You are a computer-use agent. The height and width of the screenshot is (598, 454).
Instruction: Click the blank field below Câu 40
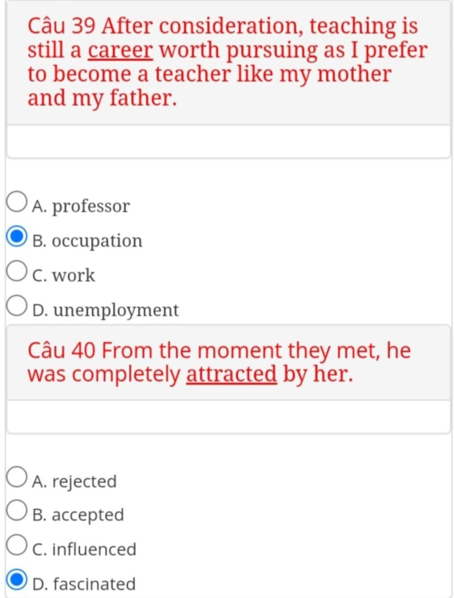pos(228,417)
